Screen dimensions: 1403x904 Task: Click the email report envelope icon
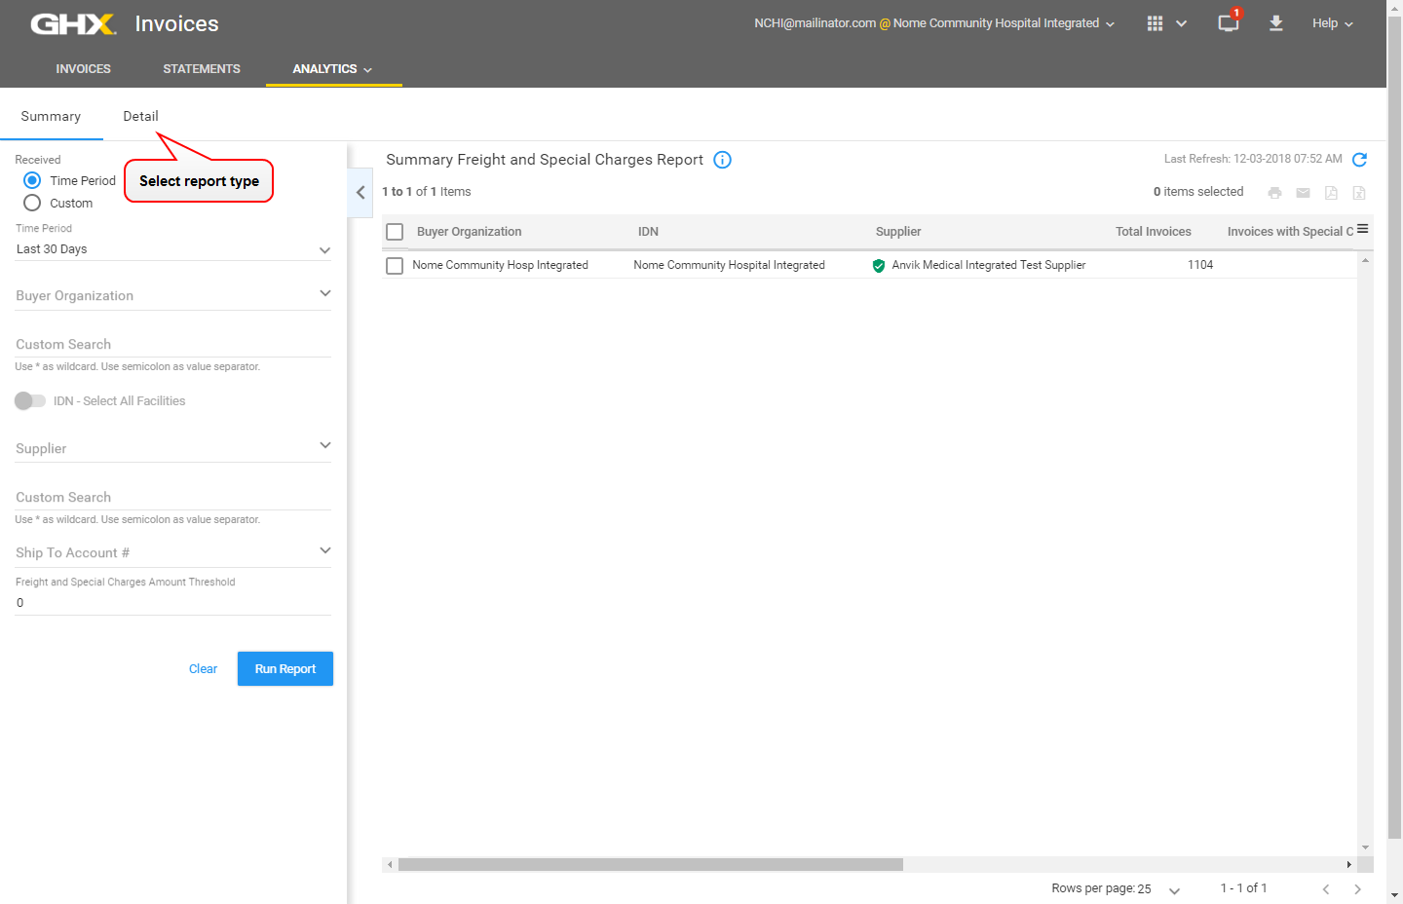coord(1303,193)
